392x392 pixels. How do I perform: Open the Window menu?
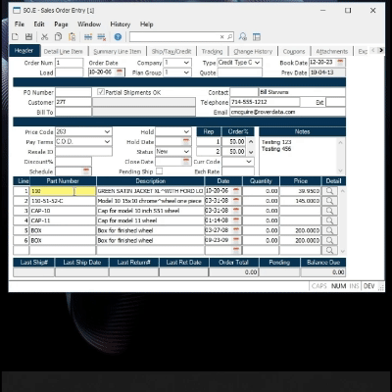(89, 24)
